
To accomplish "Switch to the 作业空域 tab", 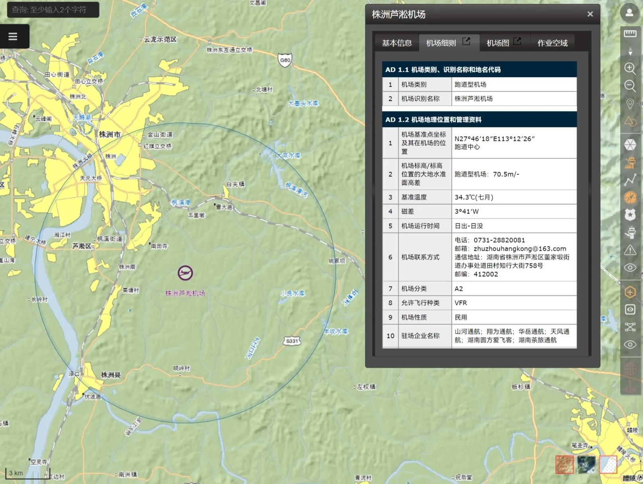I will 552,43.
